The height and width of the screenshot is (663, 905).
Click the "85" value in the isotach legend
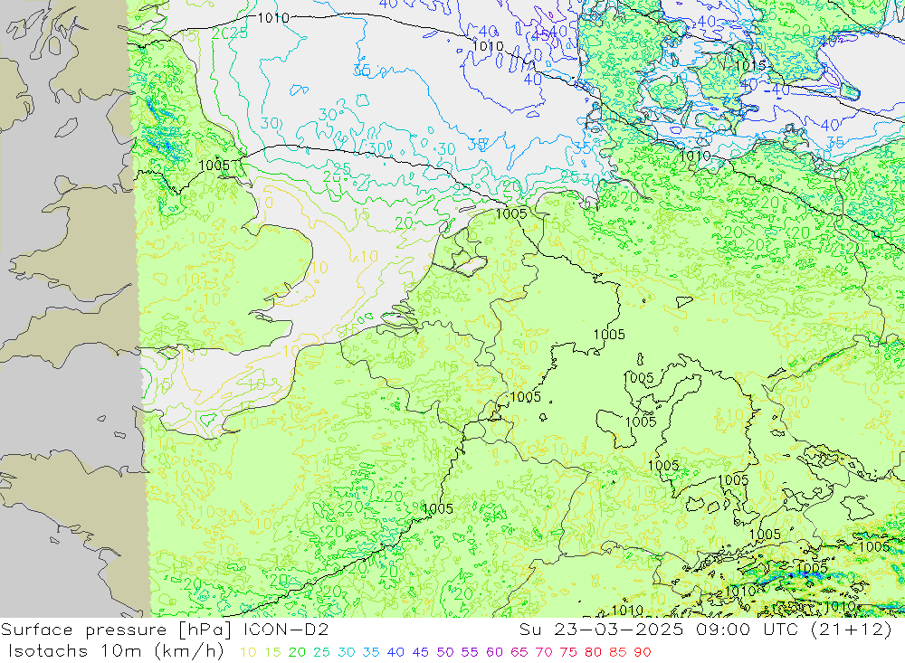click(618, 652)
